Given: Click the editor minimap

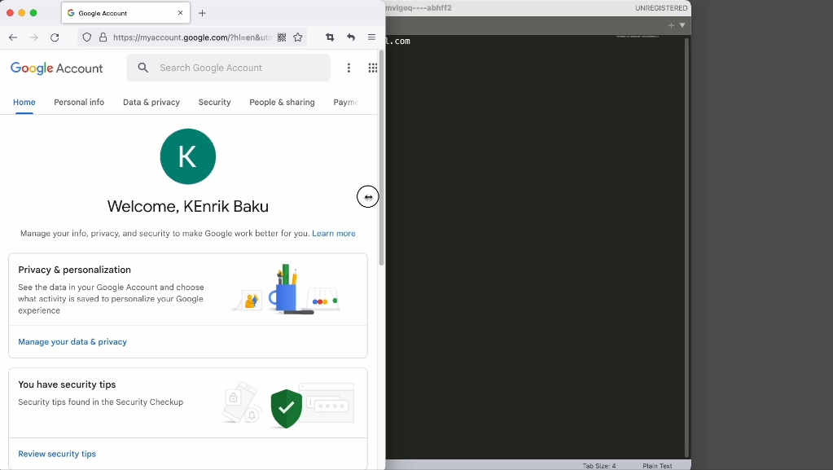Looking at the screenshot, I should tap(638, 37).
